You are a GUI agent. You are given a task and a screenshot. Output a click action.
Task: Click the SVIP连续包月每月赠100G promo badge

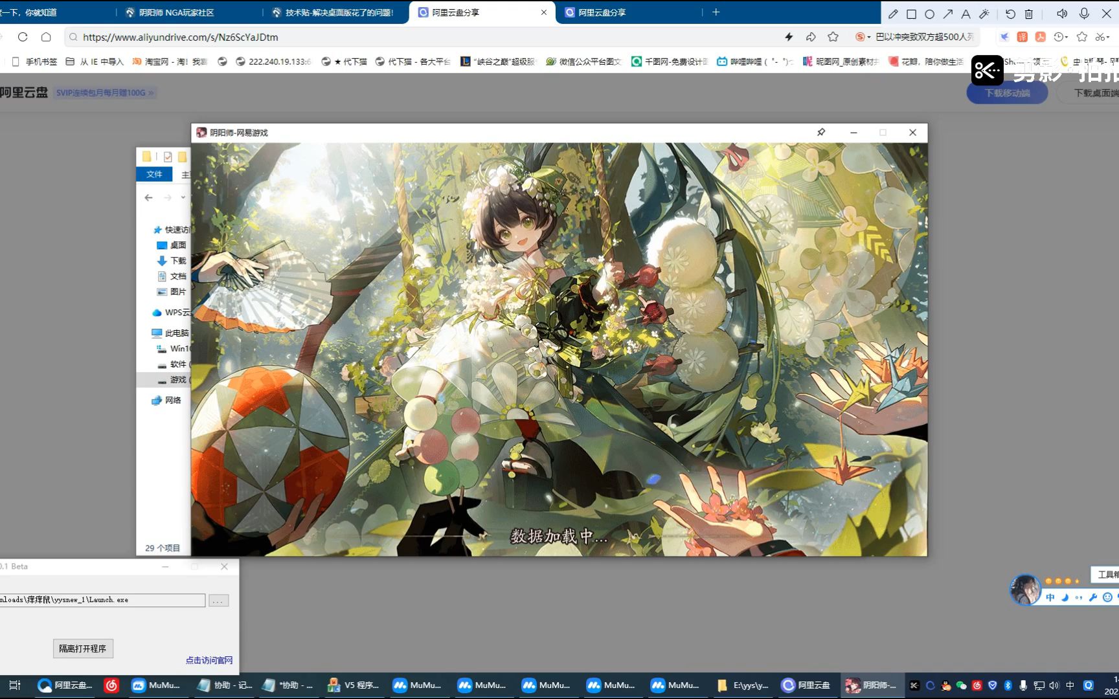click(x=104, y=93)
